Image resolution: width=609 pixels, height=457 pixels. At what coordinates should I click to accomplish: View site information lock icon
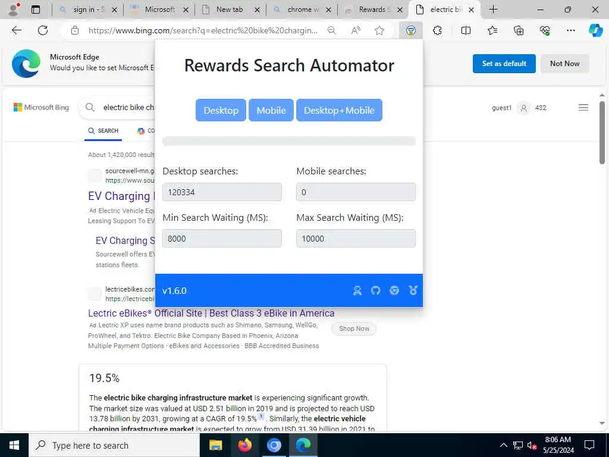(x=75, y=30)
